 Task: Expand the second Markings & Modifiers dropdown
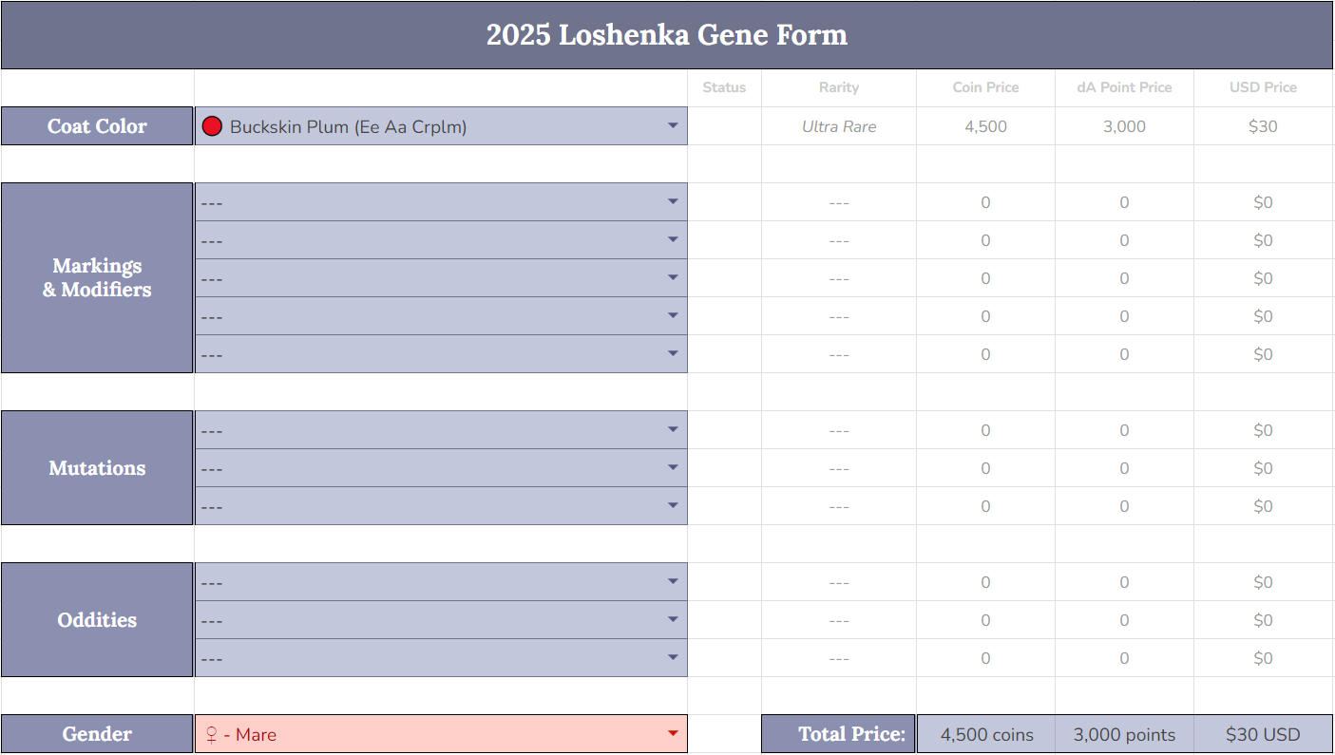(673, 239)
